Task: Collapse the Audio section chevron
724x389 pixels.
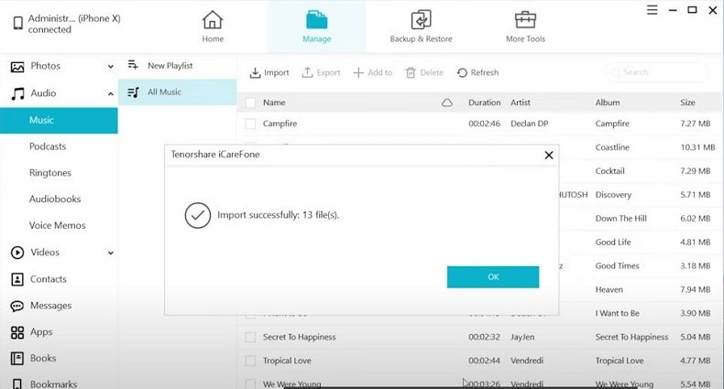Action: coord(111,93)
